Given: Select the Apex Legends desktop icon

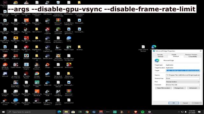Looking at the screenshot, I should click(47, 31).
